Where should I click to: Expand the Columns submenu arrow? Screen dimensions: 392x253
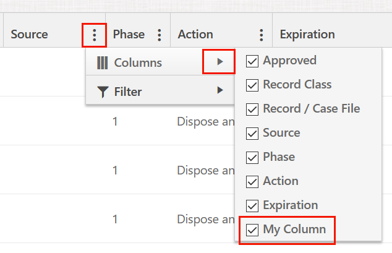pos(219,62)
